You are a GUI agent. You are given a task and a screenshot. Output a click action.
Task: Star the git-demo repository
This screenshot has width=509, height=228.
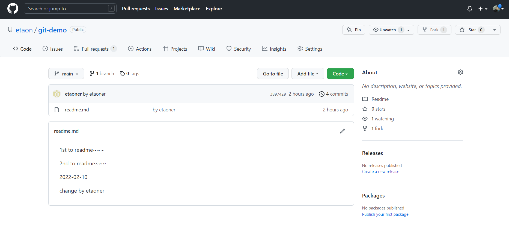472,30
